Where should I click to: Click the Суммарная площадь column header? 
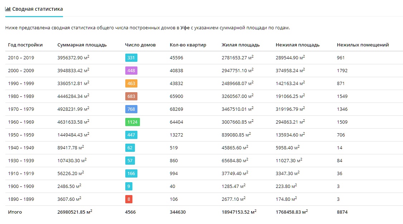[x=82, y=45]
